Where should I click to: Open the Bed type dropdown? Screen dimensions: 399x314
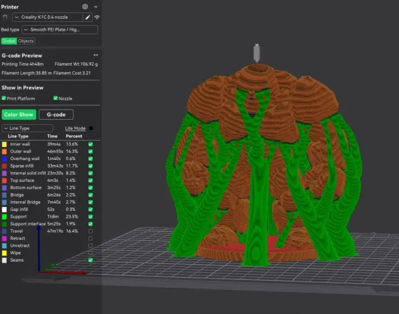coord(60,30)
